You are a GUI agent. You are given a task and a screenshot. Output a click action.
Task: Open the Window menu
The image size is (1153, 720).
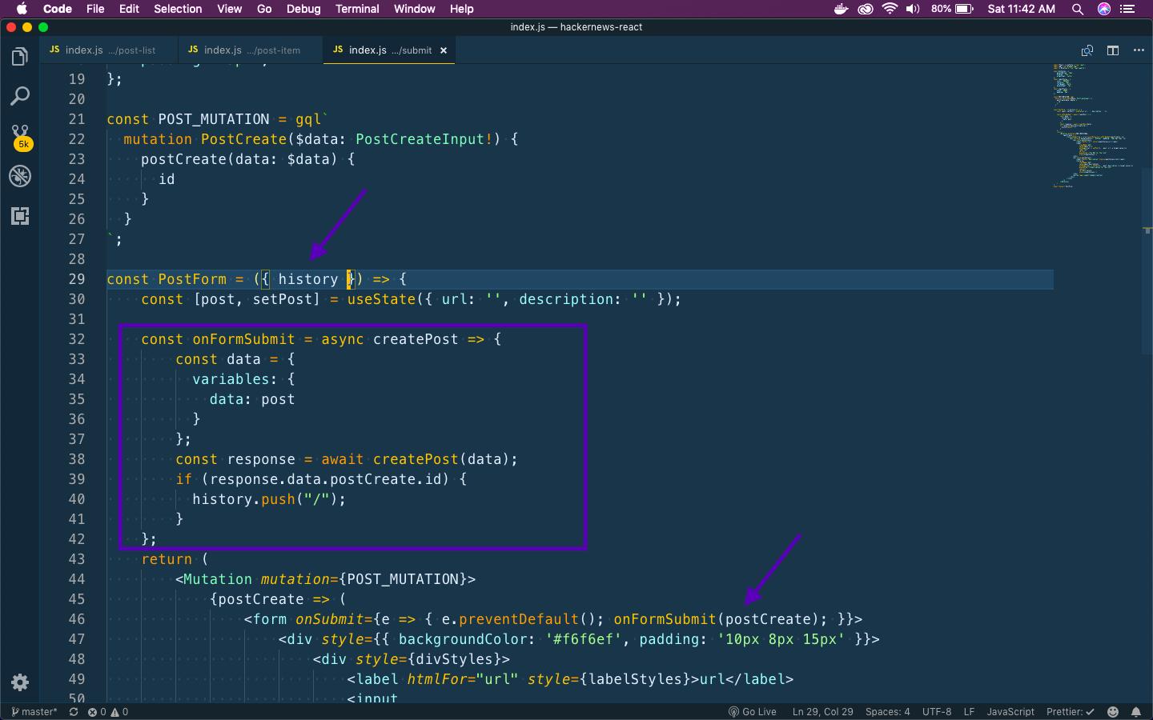[x=414, y=9]
